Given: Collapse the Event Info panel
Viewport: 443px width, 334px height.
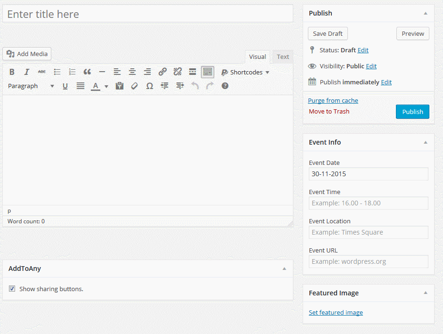Looking at the screenshot, I should coord(426,142).
